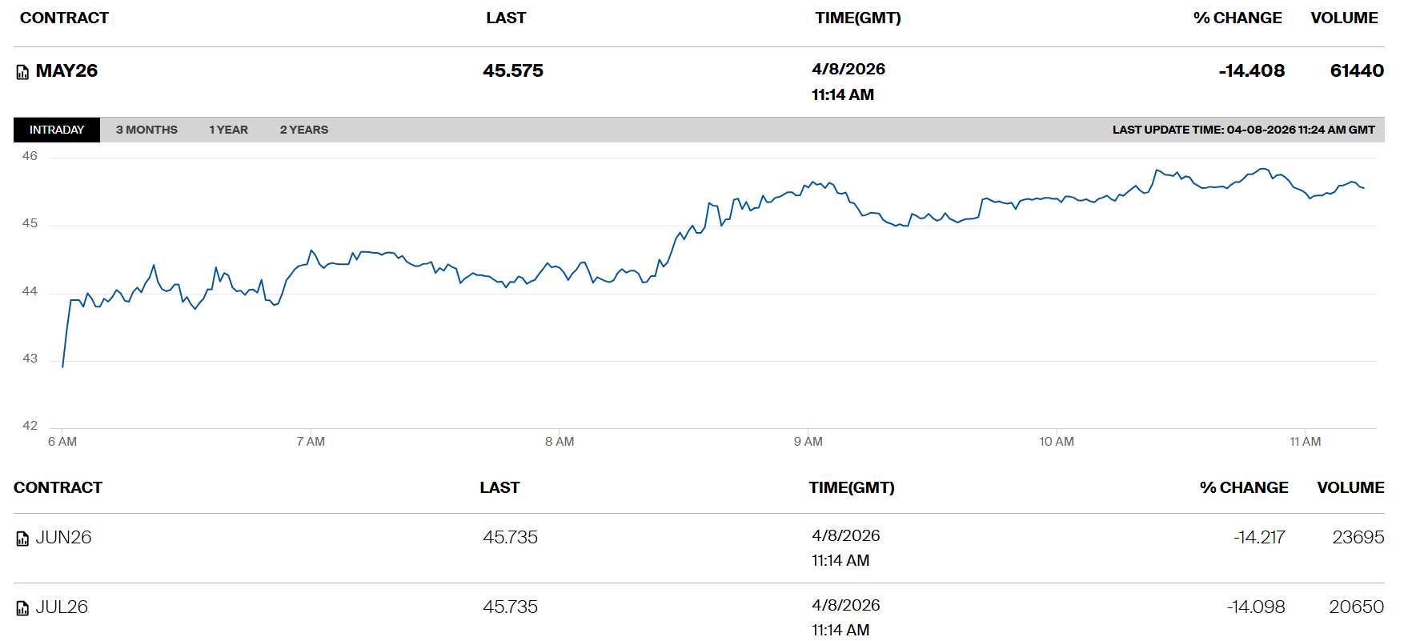
Task: Click the chart icon beside MAY26
Action: [x=22, y=72]
